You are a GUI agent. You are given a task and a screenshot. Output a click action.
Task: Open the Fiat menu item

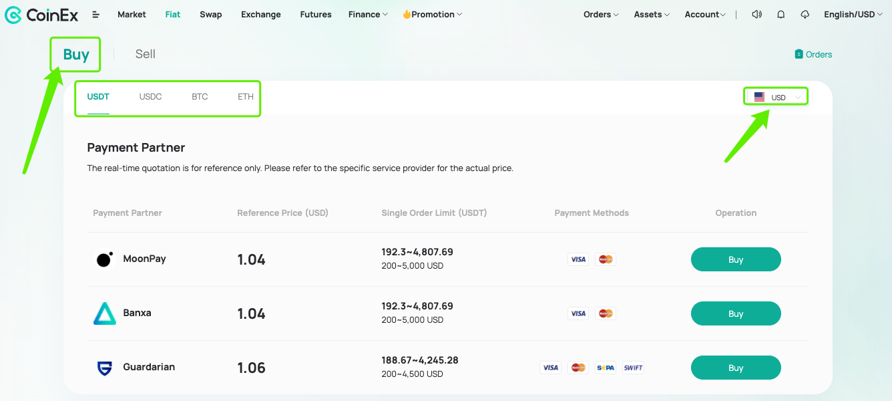pyautogui.click(x=173, y=14)
